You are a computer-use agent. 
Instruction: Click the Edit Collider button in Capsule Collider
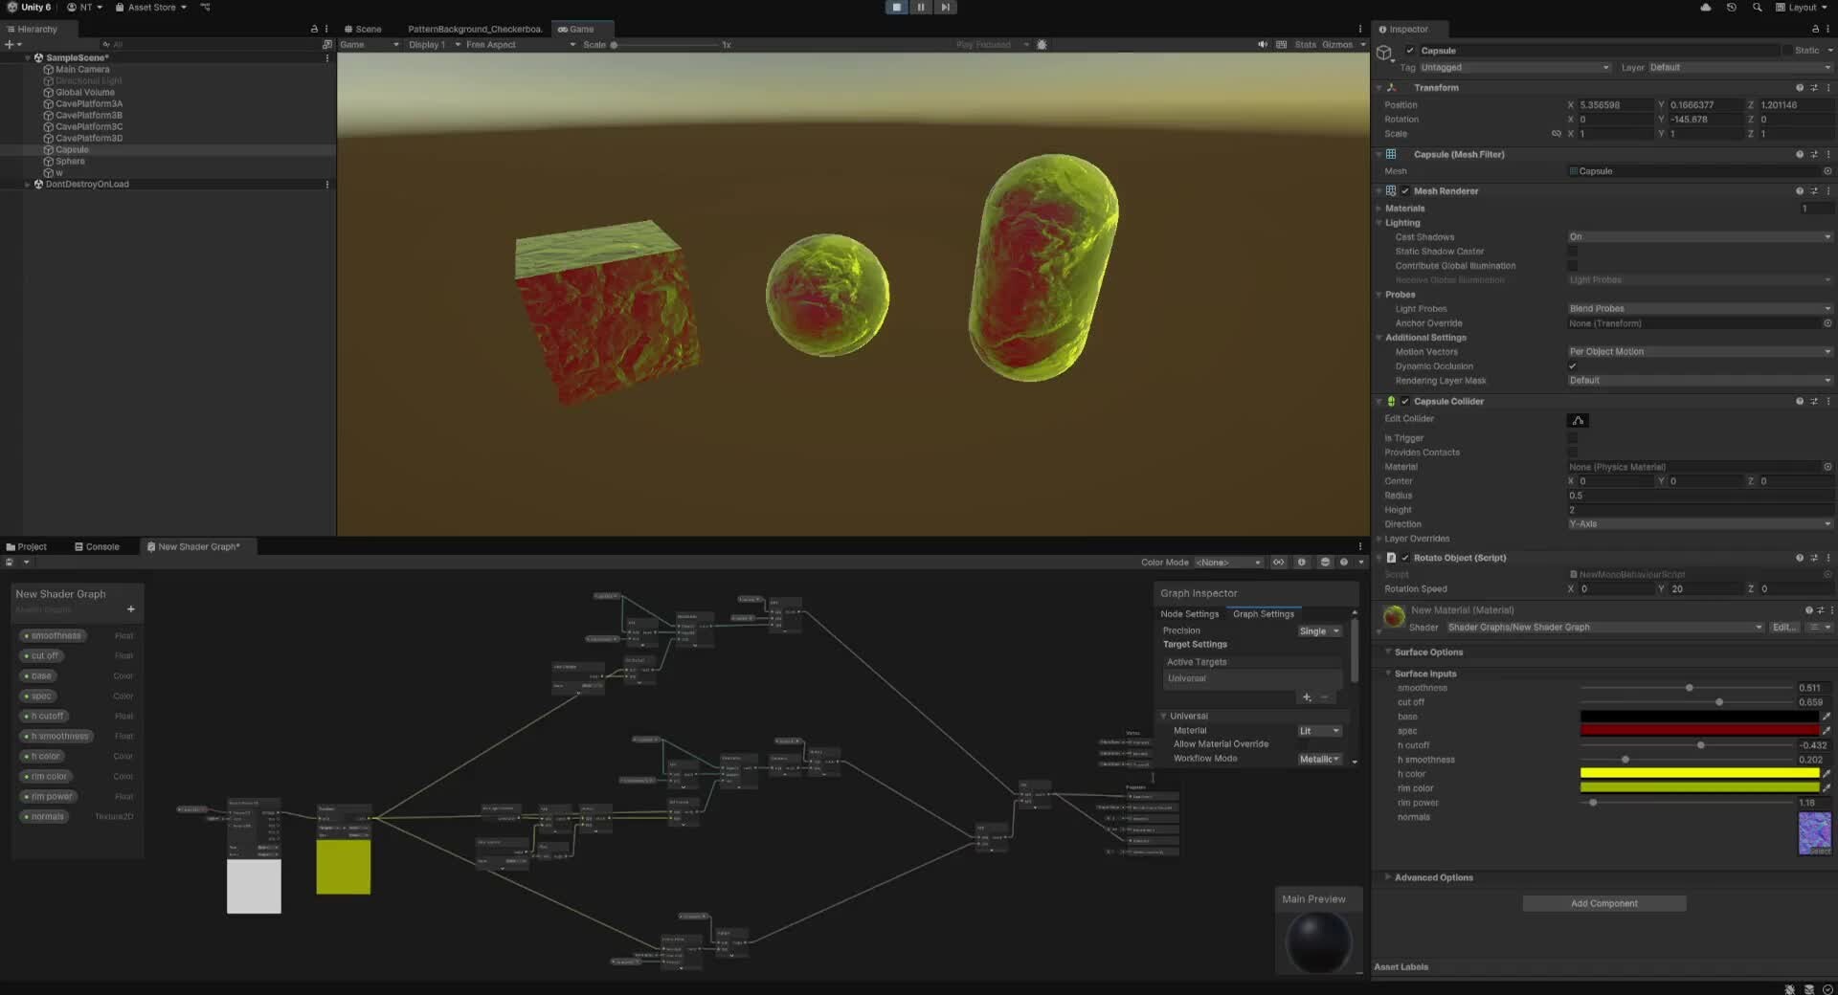pos(1579,420)
